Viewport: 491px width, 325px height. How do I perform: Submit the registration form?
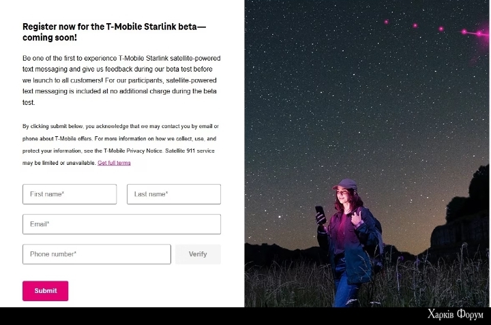point(46,291)
